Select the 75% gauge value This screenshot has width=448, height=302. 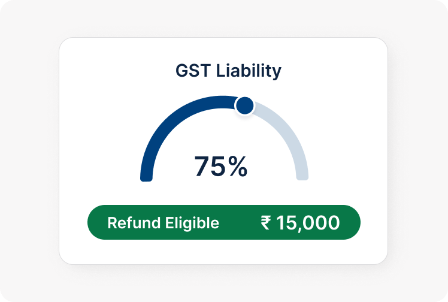click(220, 167)
